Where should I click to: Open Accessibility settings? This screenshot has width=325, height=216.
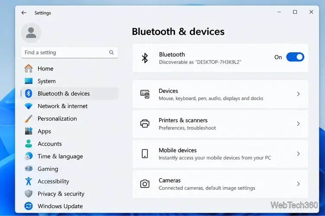[x=70, y=181]
